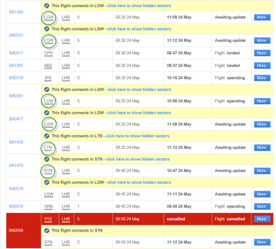Click More for the JFK flight BA0116
The width and height of the screenshot is (276, 249).
pos(262,78)
